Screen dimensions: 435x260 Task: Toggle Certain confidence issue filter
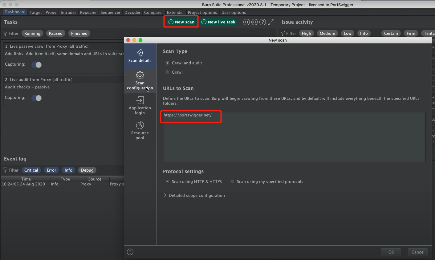[x=391, y=33]
